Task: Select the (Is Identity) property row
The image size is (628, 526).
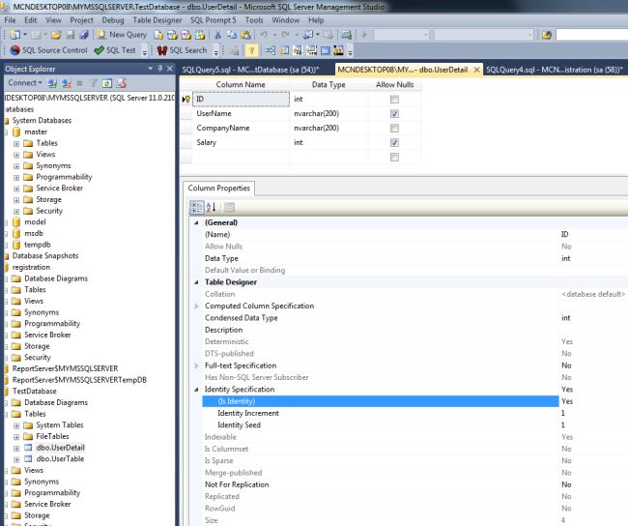Action: pos(381,401)
